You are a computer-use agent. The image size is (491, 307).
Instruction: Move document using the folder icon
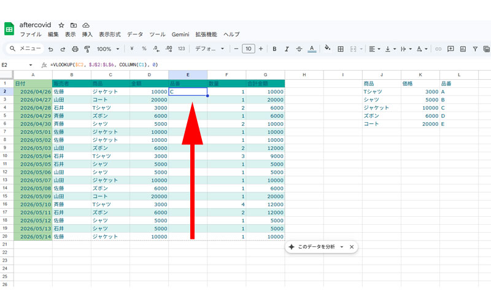[x=74, y=25]
